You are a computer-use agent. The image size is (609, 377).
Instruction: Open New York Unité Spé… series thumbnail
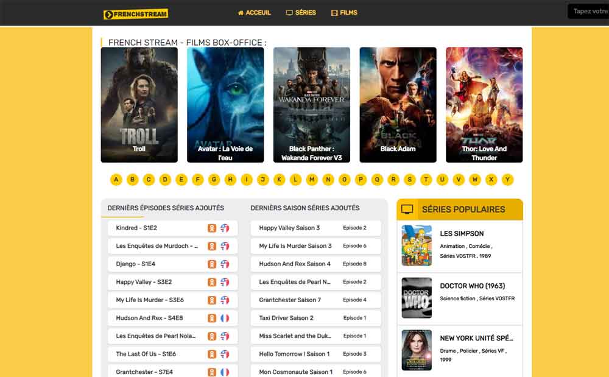pyautogui.click(x=417, y=350)
